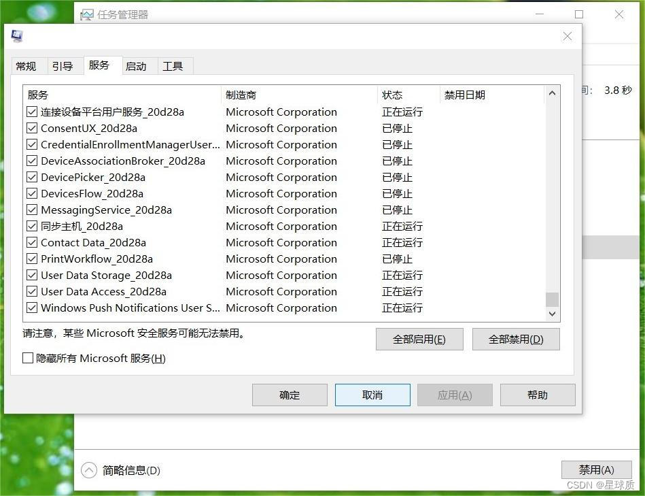645x496 pixels.
Task: Sort by the 禁用日期 column header
Action: (x=492, y=95)
